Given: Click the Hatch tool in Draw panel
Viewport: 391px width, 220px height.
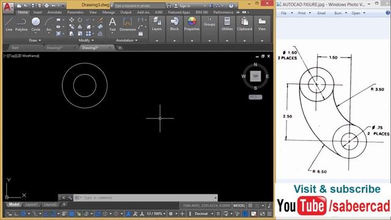Looking at the screenshot, I should pos(59,34).
